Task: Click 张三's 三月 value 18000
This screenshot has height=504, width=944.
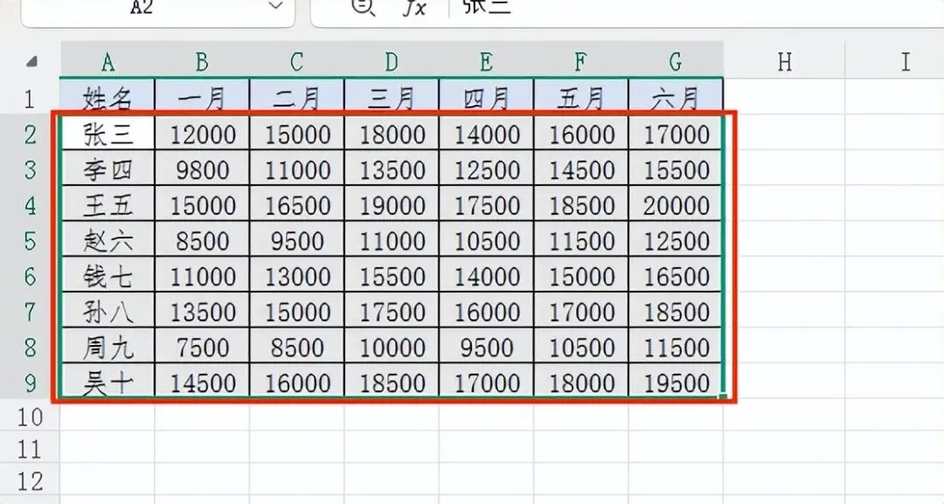Action: (x=392, y=133)
